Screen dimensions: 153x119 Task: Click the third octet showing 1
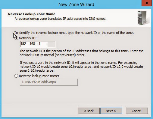click(x=40, y=44)
